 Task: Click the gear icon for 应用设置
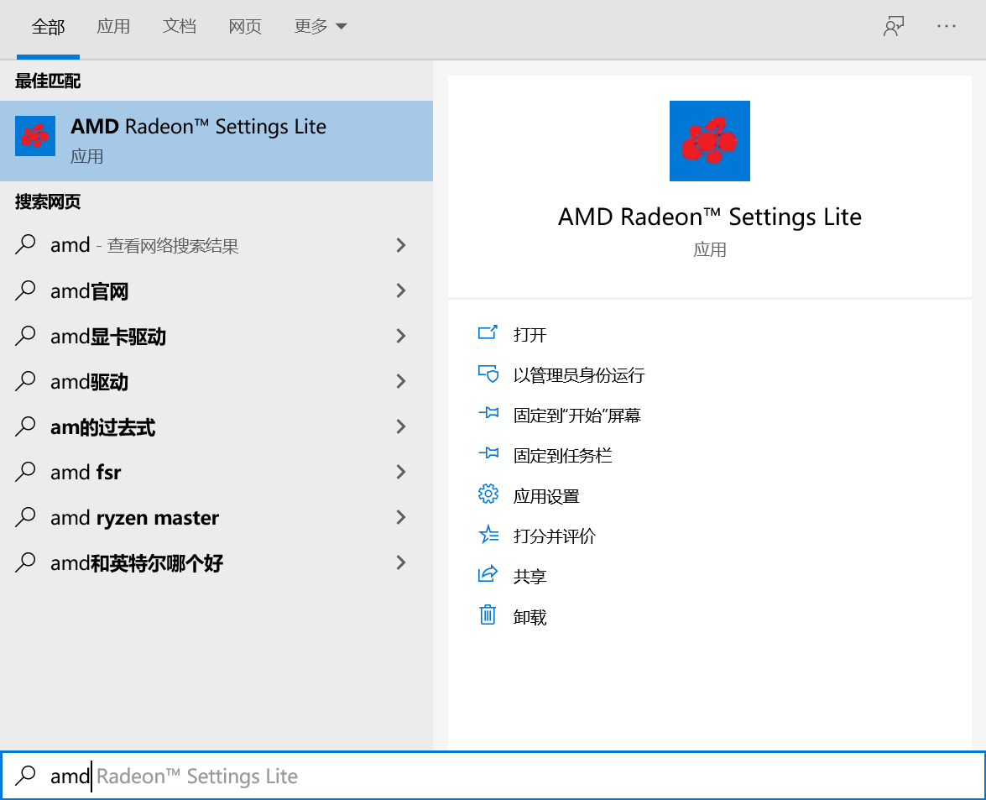[x=488, y=494]
